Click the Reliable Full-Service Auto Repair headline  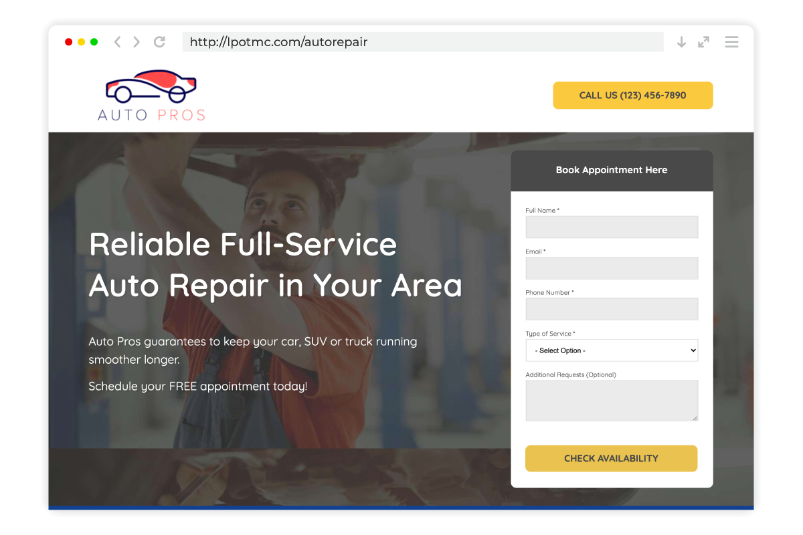click(276, 265)
